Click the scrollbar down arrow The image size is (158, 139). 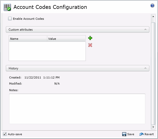coord(153,127)
